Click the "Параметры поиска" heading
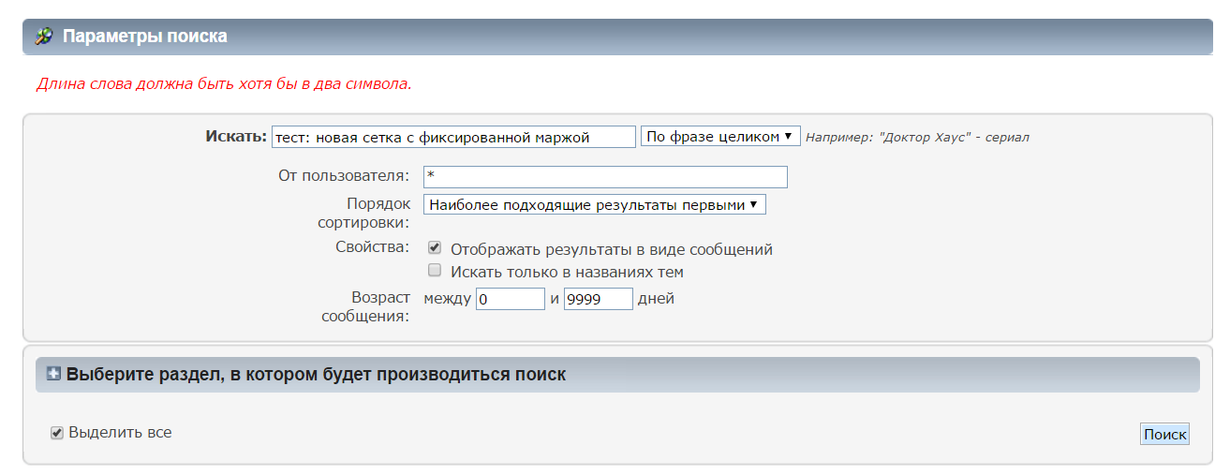 tap(145, 37)
